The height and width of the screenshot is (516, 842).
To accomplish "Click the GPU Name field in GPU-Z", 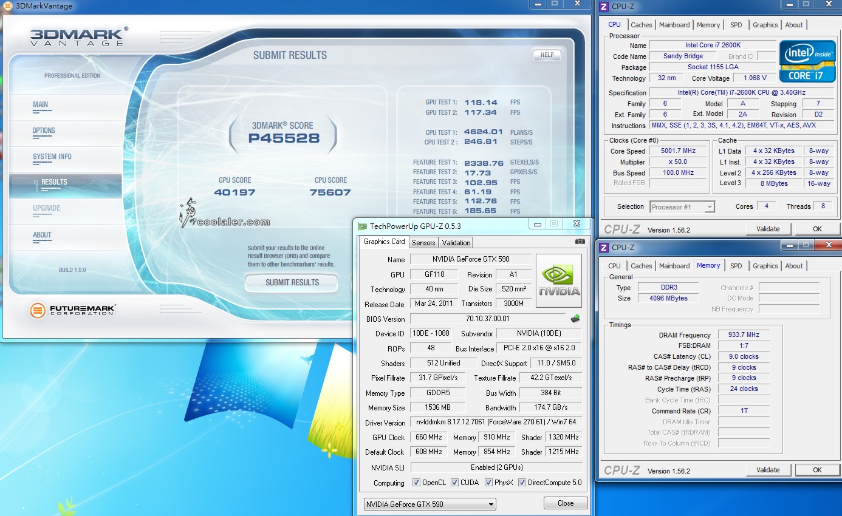I will click(x=471, y=259).
